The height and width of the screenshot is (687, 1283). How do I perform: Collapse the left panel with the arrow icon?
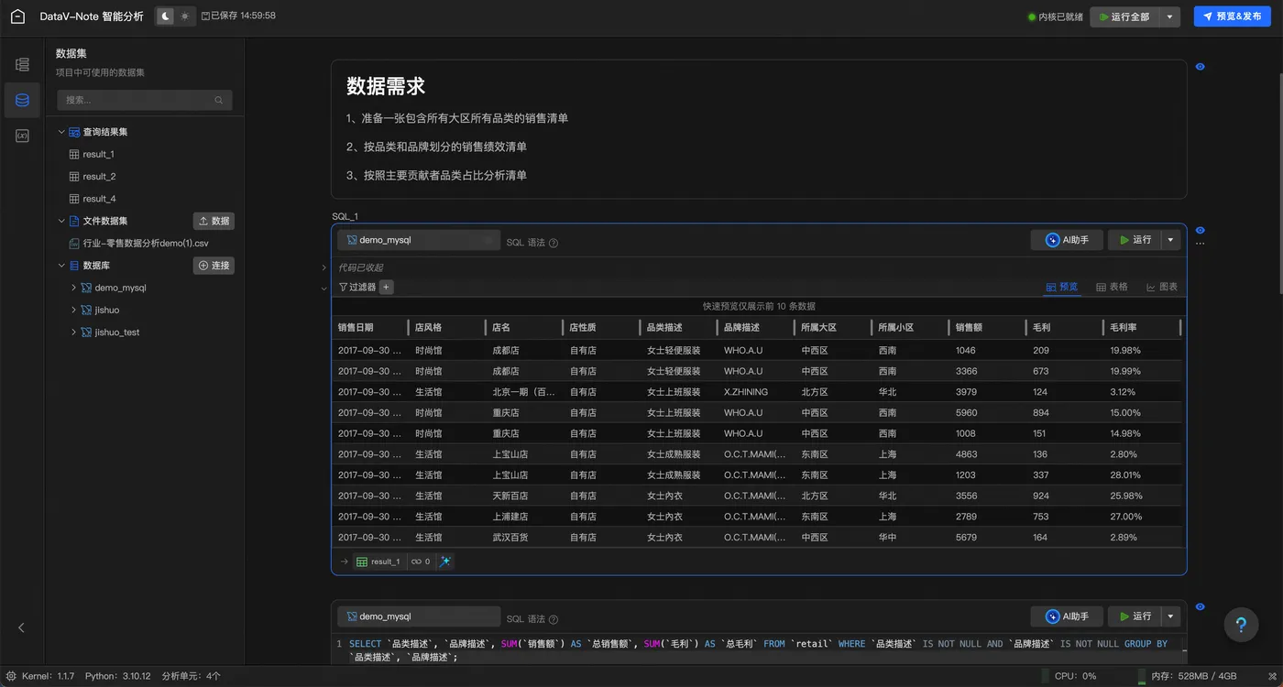click(22, 627)
